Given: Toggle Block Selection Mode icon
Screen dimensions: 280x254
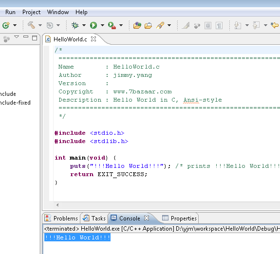Looking at the screenshot, I should click(x=208, y=25).
